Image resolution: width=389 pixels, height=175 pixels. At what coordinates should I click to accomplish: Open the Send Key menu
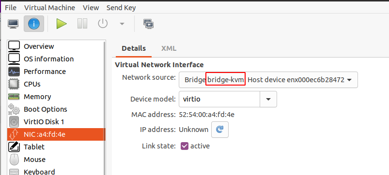coord(121,8)
